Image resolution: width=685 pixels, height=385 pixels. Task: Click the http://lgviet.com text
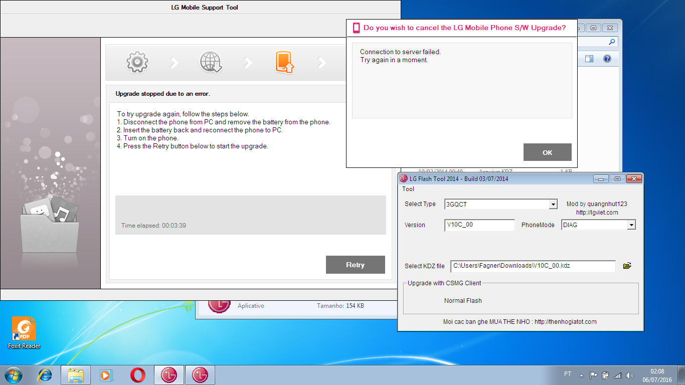coord(597,213)
